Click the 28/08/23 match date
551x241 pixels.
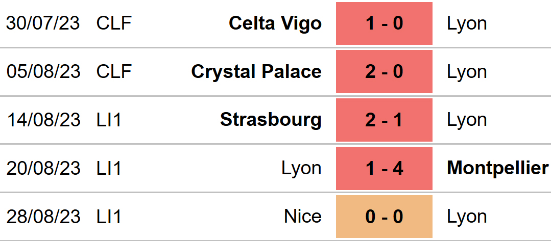pyautogui.click(x=43, y=217)
